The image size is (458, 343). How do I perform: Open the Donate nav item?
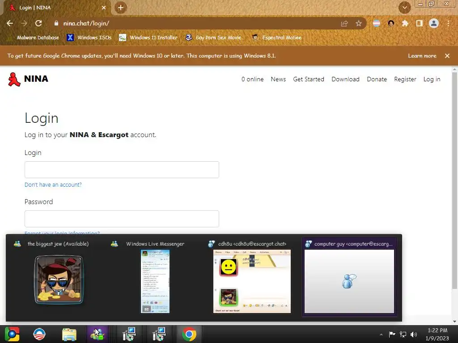pyautogui.click(x=377, y=79)
